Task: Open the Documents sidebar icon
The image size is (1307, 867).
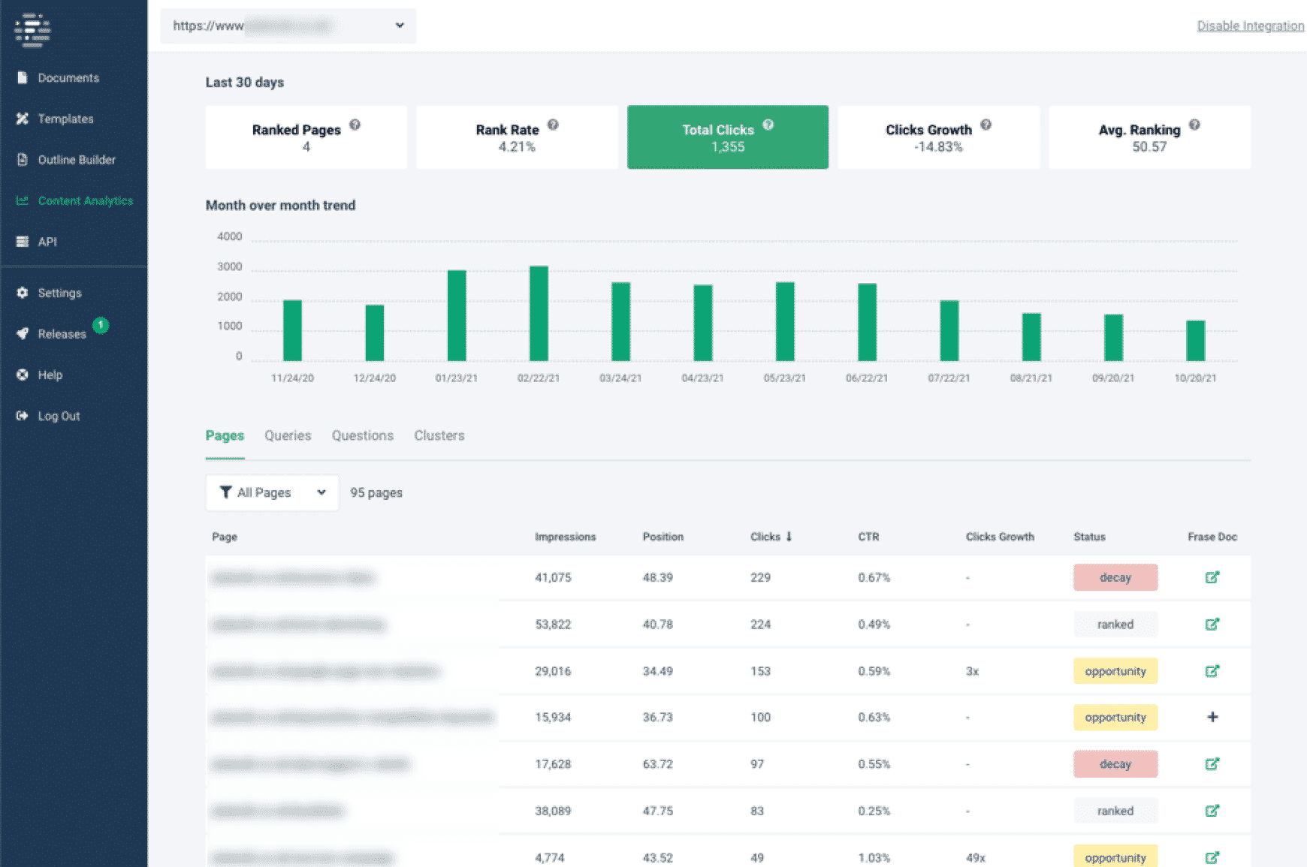Action: 23,78
